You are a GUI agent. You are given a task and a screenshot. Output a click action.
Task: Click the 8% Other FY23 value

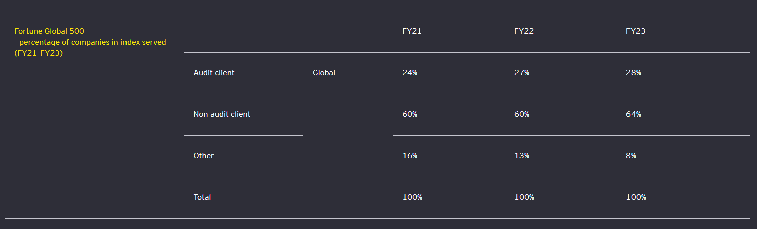pyautogui.click(x=631, y=156)
